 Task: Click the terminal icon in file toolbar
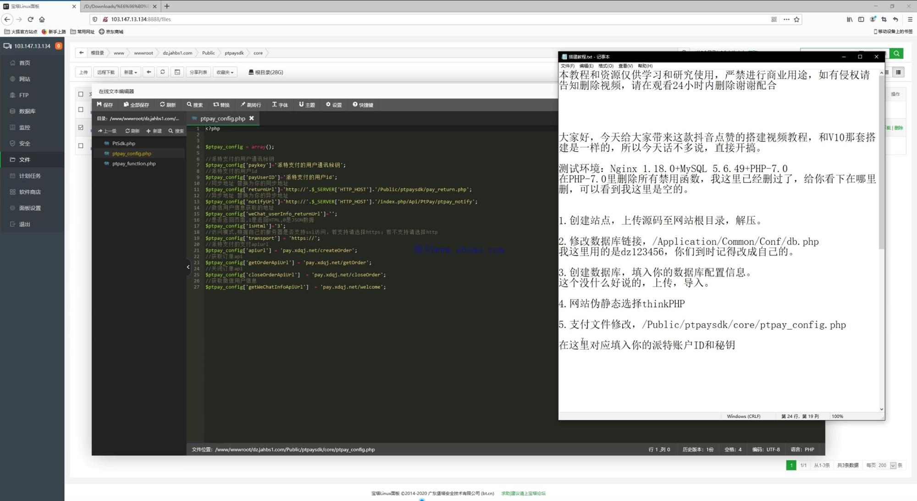[177, 72]
